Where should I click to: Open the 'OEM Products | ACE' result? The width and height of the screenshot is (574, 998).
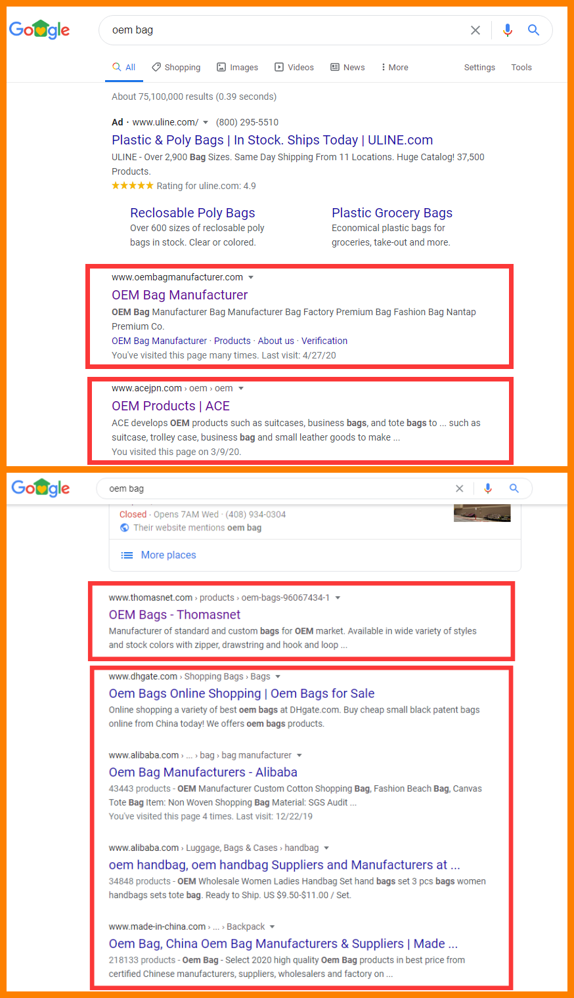point(171,406)
